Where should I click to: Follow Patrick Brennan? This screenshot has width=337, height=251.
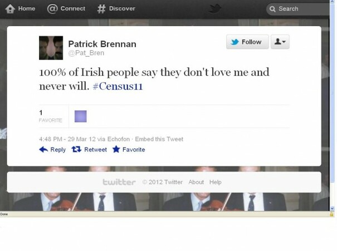tap(247, 42)
